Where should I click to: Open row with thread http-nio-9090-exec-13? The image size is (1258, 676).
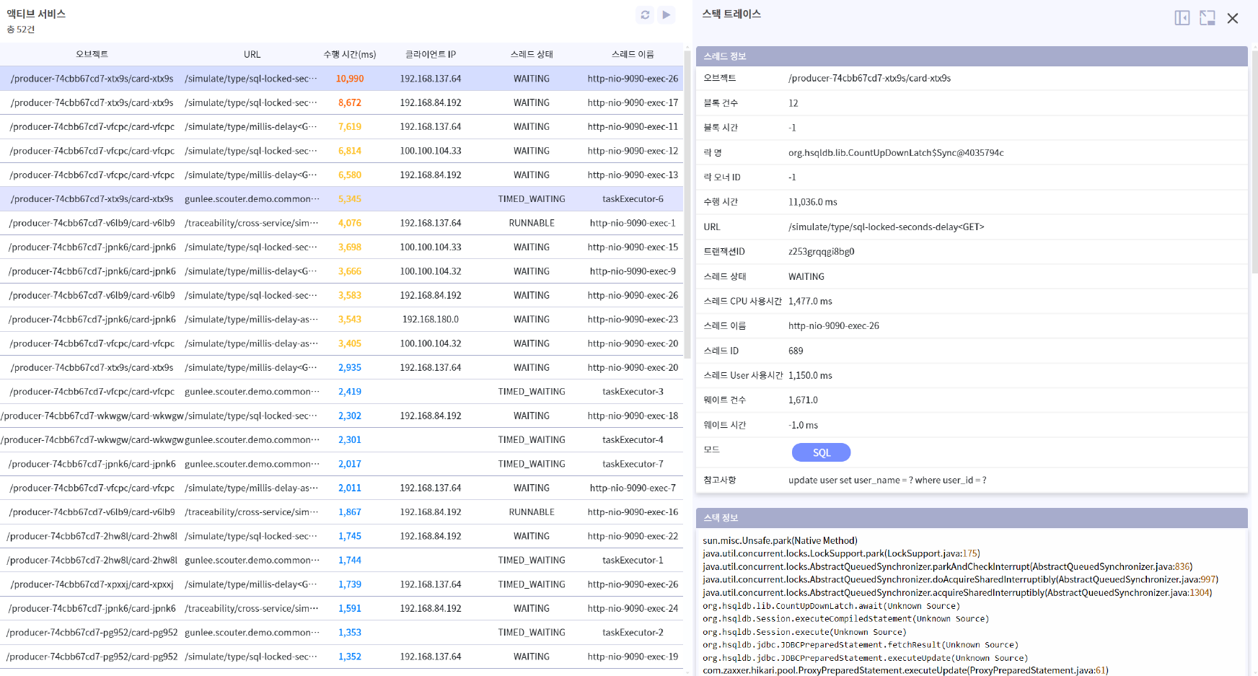pos(341,175)
